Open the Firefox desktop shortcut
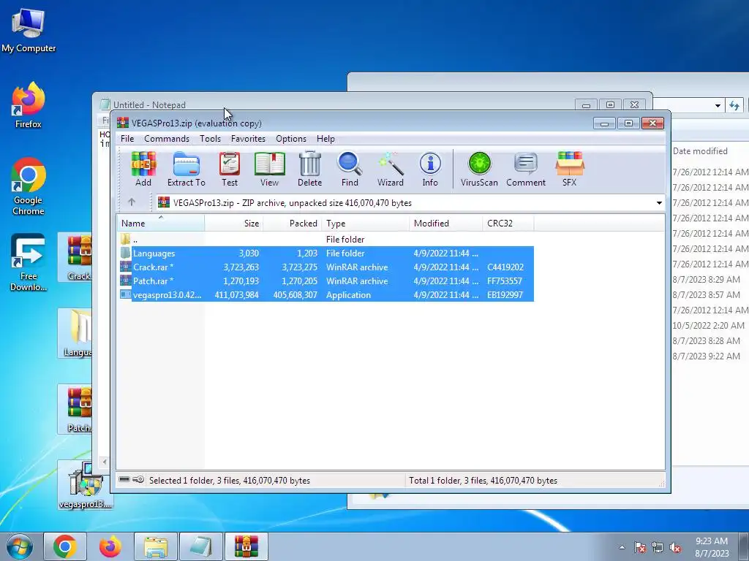The height and width of the screenshot is (561, 749). [x=29, y=105]
